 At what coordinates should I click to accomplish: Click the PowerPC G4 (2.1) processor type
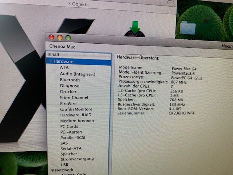[x=187, y=78]
